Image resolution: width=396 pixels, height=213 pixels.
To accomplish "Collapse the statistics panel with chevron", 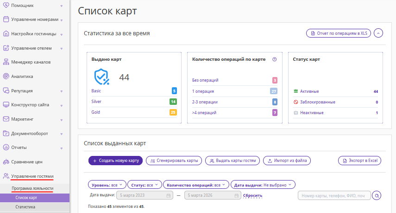I will click(x=378, y=33).
